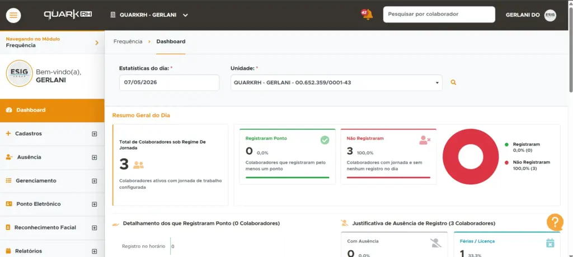573x257 pixels.
Task: Expand the Gerenciamento submenu square
Action: point(94,181)
